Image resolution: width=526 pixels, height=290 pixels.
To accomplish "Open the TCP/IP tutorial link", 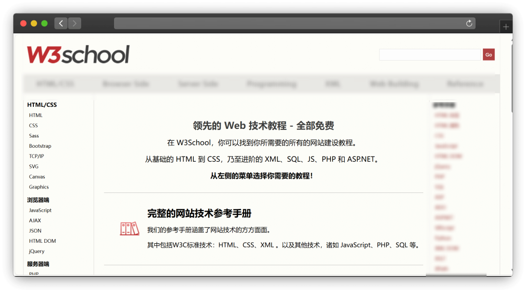I will pos(36,156).
